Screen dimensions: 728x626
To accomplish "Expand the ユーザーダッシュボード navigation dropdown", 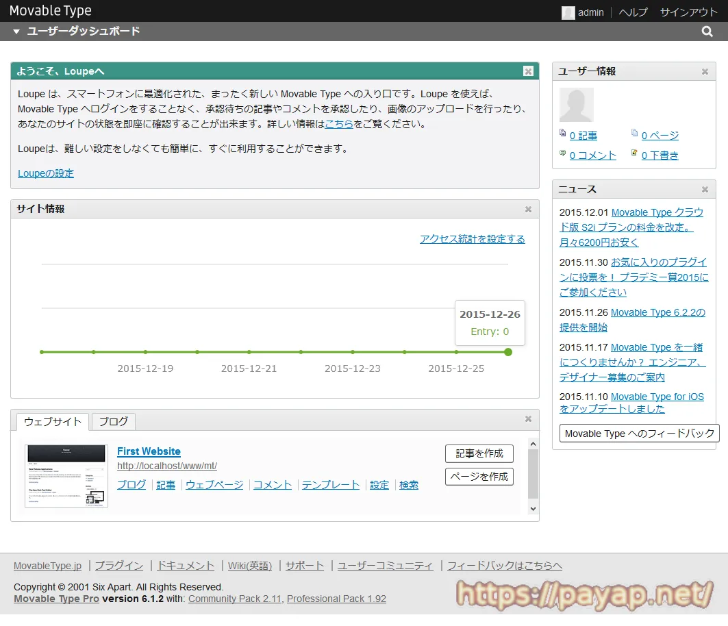I will tap(16, 32).
